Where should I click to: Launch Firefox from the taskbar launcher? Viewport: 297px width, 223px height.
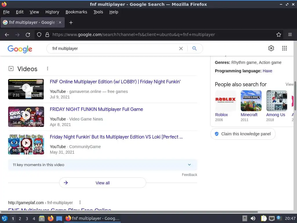tap(50, 218)
